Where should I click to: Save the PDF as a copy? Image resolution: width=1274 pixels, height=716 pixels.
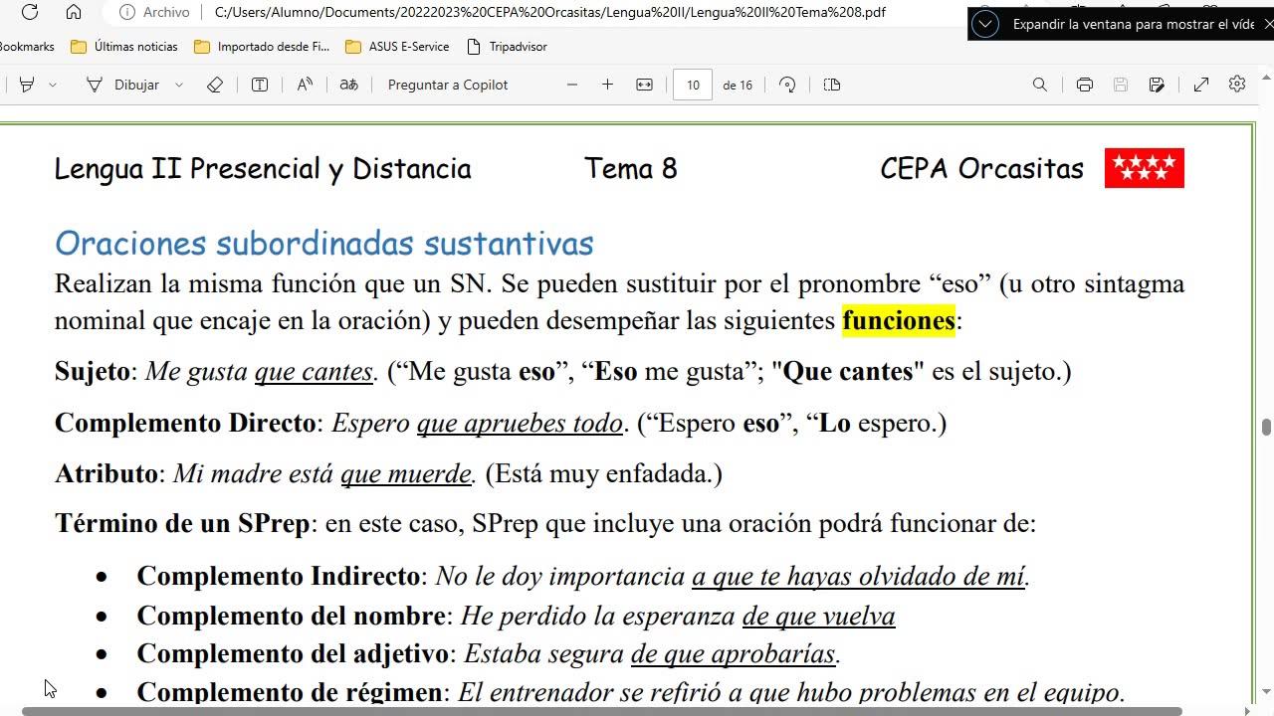(1157, 85)
